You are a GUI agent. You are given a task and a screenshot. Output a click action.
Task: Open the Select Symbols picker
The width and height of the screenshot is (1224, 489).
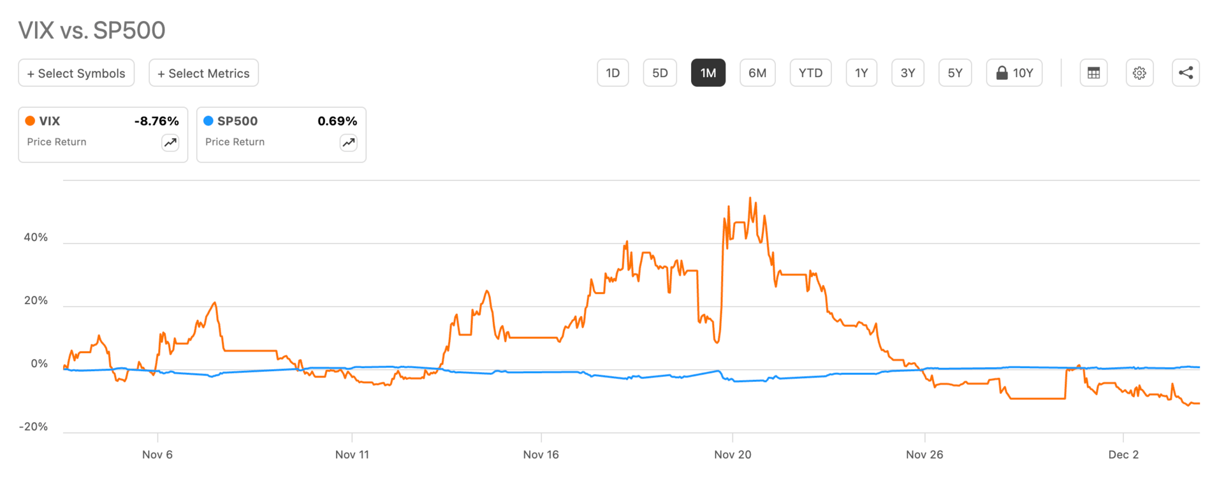click(x=76, y=73)
